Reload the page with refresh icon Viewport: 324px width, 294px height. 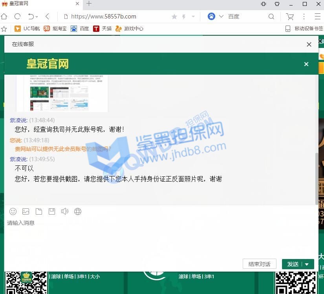coord(17,17)
